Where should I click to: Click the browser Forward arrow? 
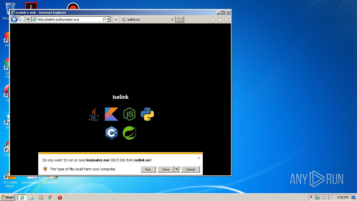pyautogui.click(x=22, y=19)
